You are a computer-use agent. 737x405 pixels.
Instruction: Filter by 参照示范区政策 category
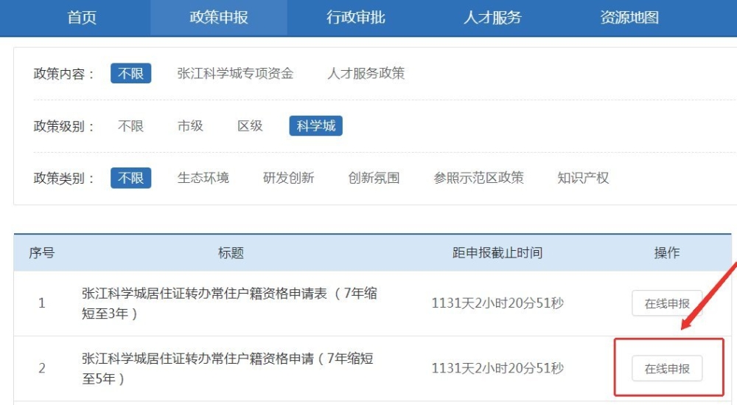[478, 178]
